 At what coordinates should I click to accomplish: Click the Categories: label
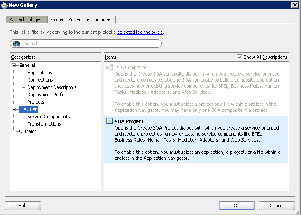coord(23,57)
